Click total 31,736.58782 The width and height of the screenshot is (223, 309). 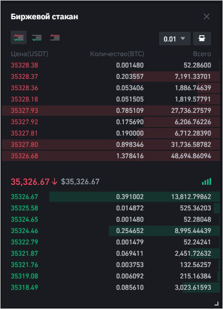191,145
